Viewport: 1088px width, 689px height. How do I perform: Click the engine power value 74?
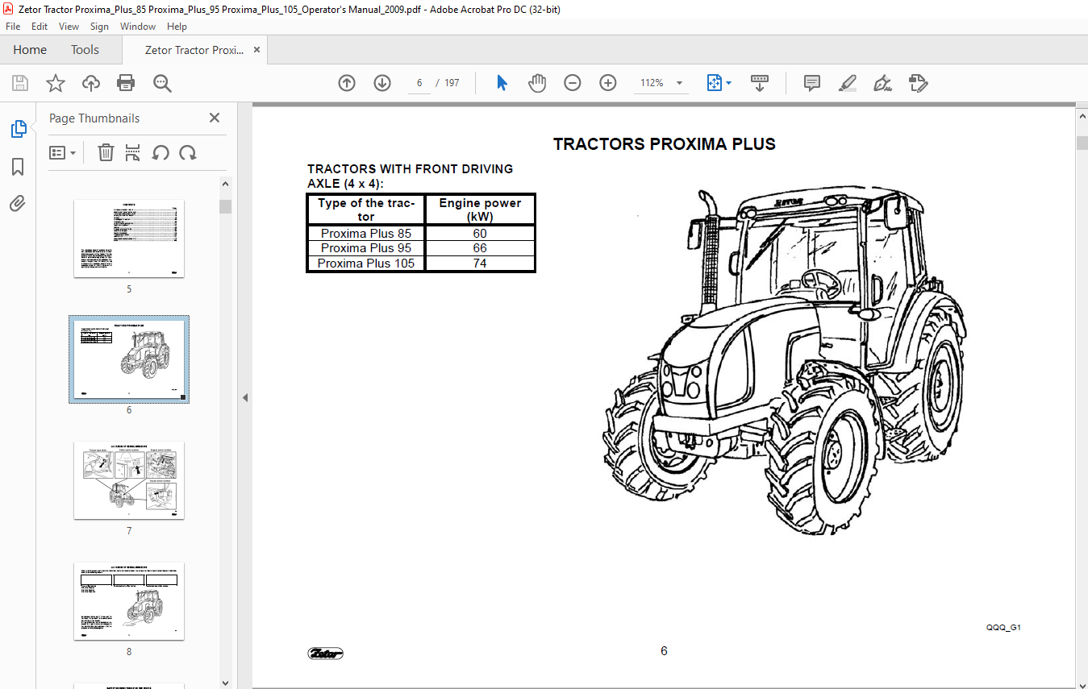[x=480, y=264]
